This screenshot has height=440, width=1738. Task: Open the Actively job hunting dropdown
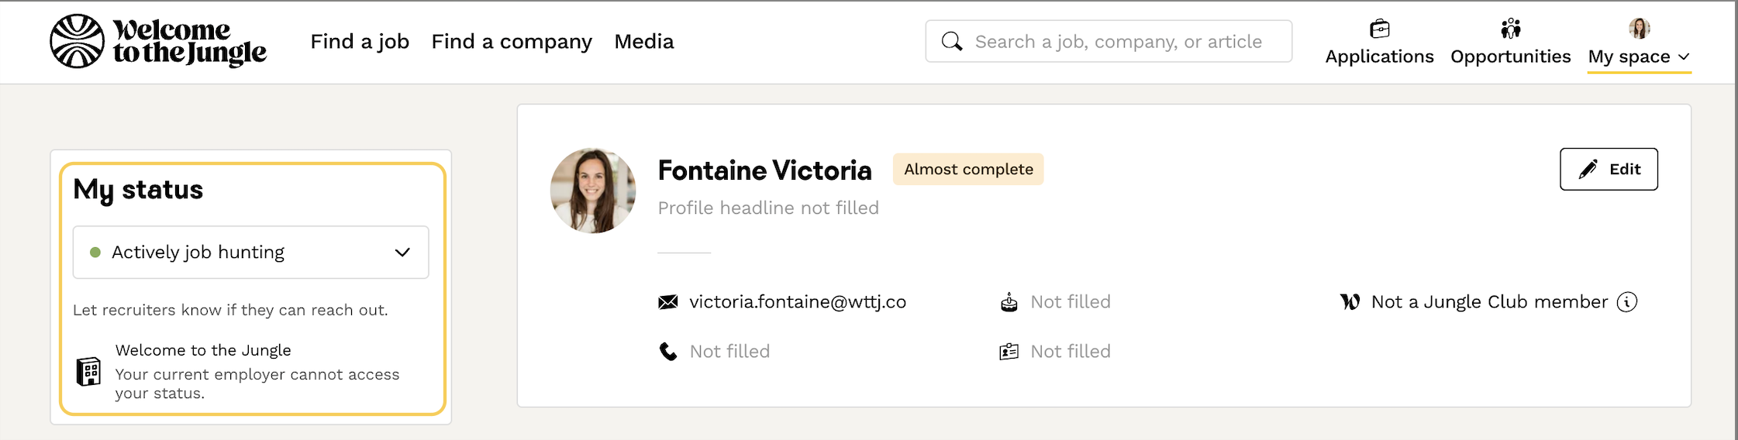tap(250, 253)
